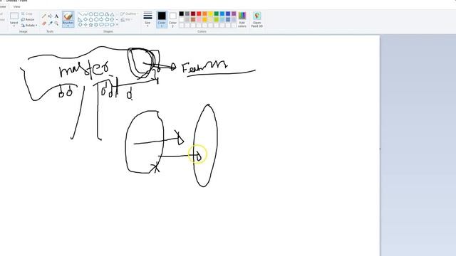The image size is (456, 256).
Task: Pick the orange color swatch
Action: [x=204, y=14]
